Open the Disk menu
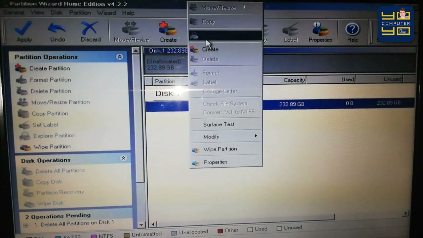This screenshot has height=238, width=423. pyautogui.click(x=57, y=13)
